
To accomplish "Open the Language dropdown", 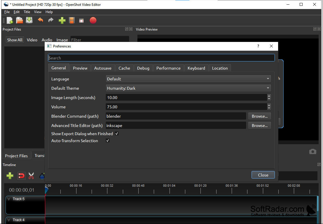I will tap(188, 79).
